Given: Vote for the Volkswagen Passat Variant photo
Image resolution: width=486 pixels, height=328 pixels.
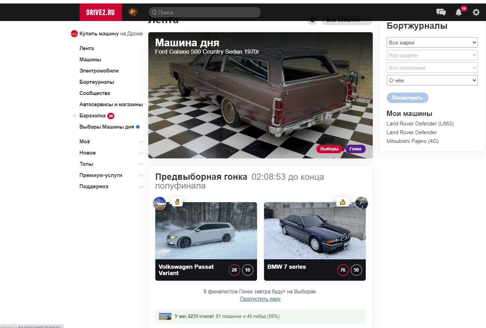Looking at the screenshot, I should pyautogui.click(x=206, y=231).
